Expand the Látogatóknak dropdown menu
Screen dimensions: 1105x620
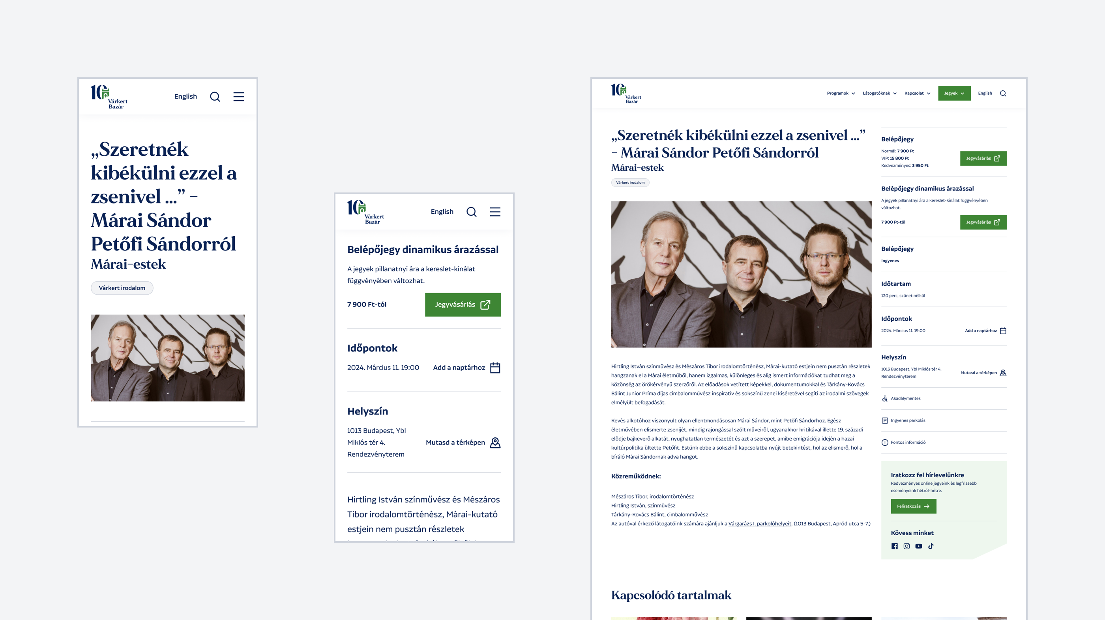tap(879, 93)
